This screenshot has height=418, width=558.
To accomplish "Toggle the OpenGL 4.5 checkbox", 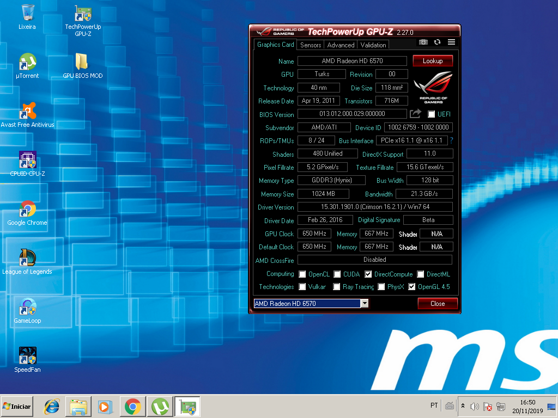I will (412, 286).
